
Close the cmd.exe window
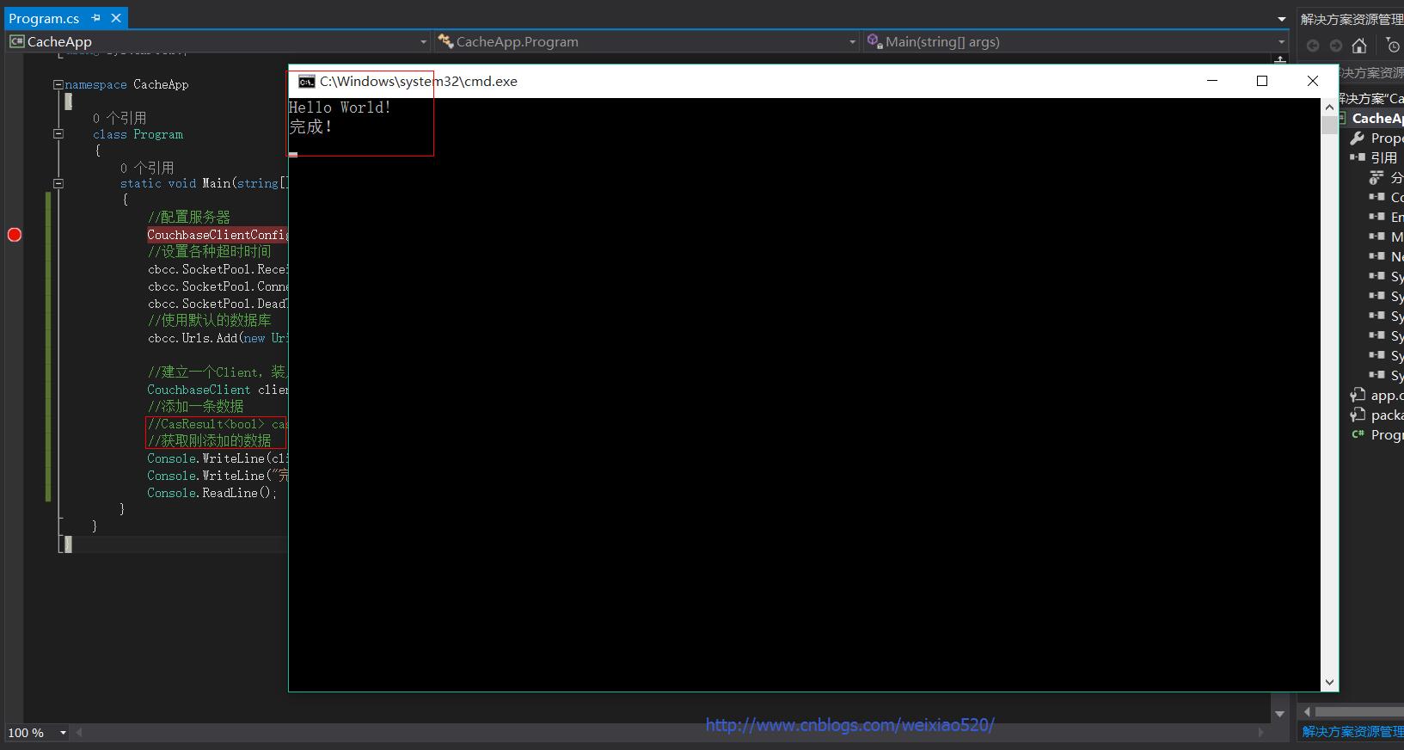point(1312,81)
